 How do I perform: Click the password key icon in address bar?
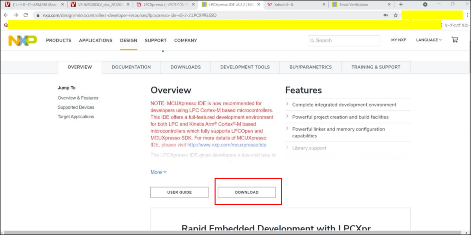coord(386,15)
